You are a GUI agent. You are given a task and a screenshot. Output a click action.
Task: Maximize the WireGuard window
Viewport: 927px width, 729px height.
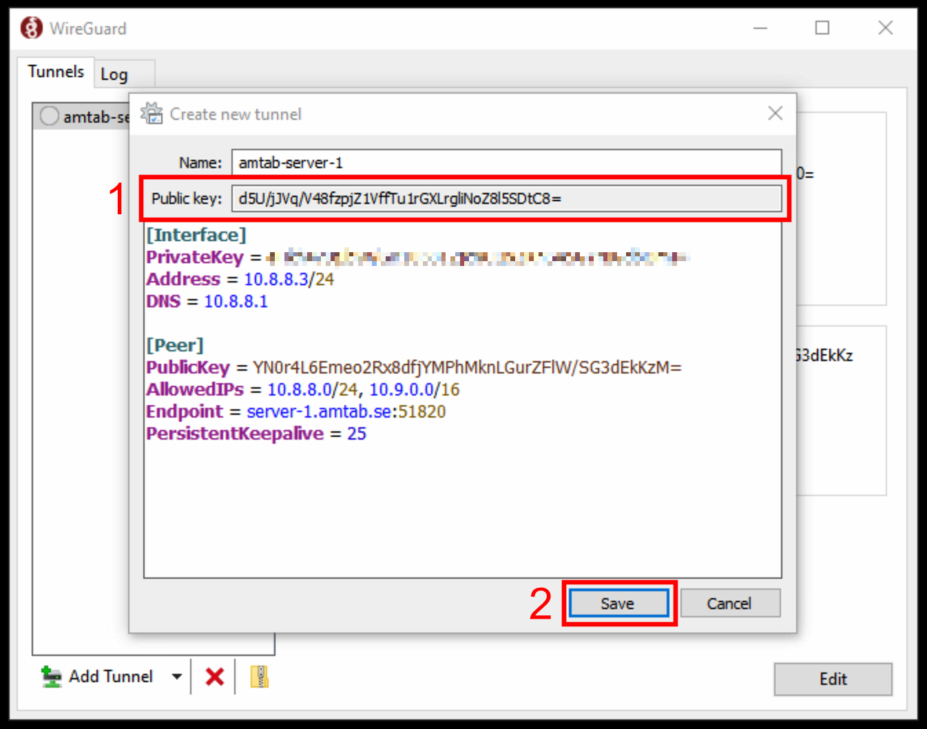822,28
